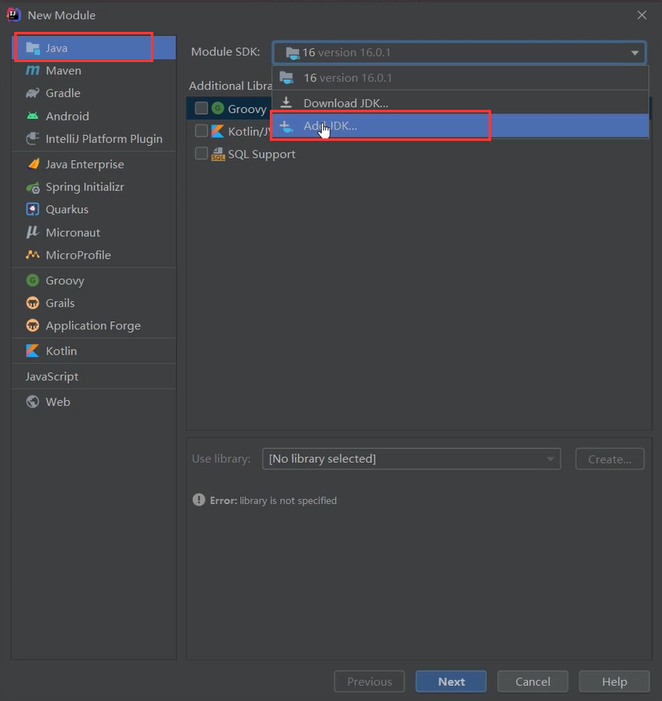Select the Web globe icon
The width and height of the screenshot is (662, 701).
pos(33,402)
